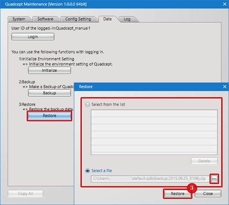Confirm with Restore button in the dialog
Viewport: 229px width, 205px height.
coord(177,194)
